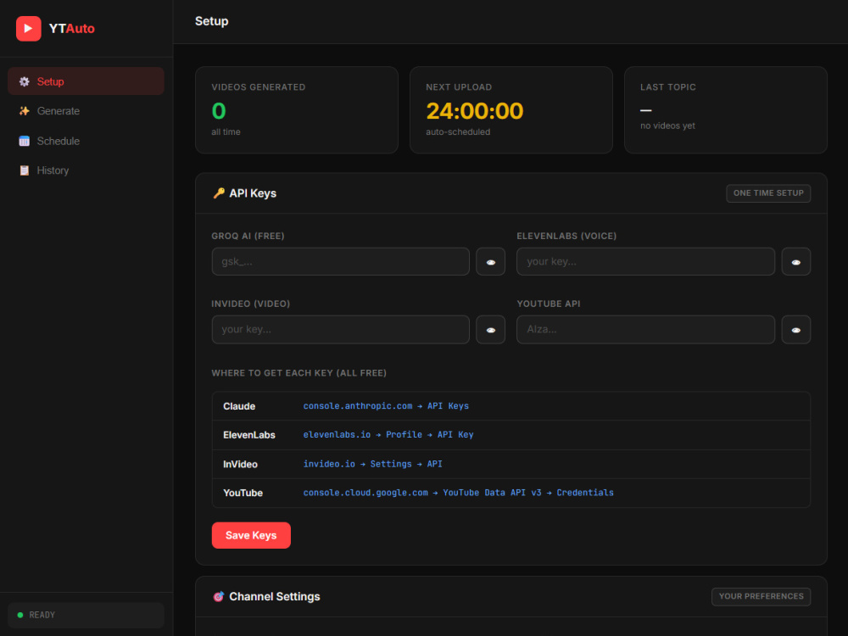Click the Setup page header title
848x636 pixels.
211,21
